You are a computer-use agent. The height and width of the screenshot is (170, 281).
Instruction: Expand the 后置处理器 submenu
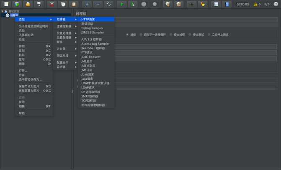pyautogui.click(x=66, y=38)
